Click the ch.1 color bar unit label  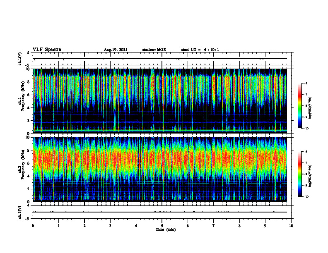310,107
